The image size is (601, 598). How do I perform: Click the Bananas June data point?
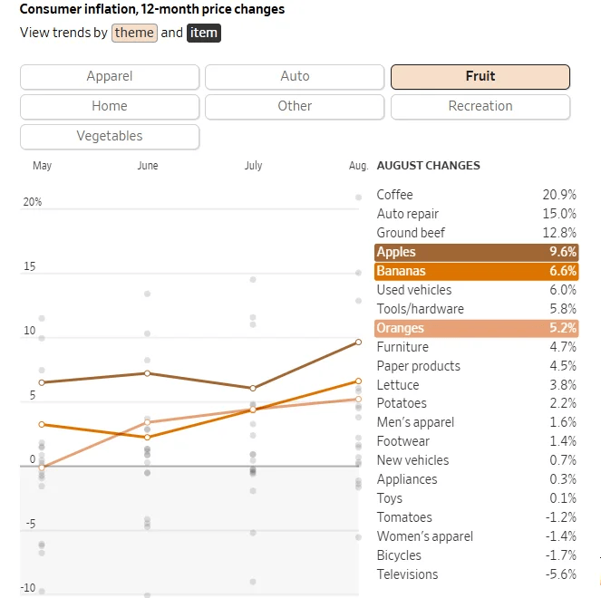point(148,437)
